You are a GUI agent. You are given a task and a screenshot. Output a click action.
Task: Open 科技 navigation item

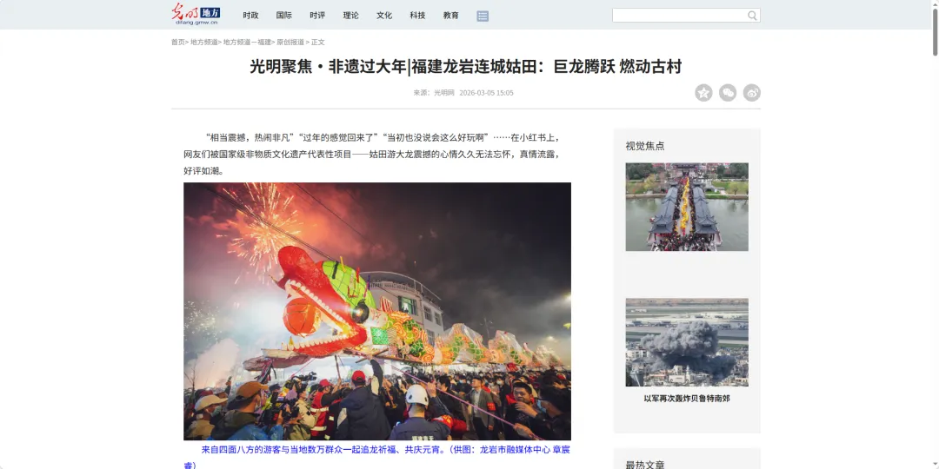(417, 16)
